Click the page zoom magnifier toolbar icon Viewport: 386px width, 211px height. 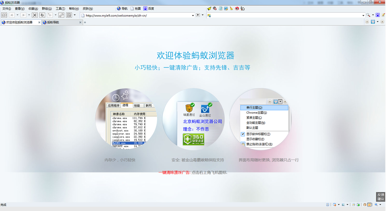69,15
